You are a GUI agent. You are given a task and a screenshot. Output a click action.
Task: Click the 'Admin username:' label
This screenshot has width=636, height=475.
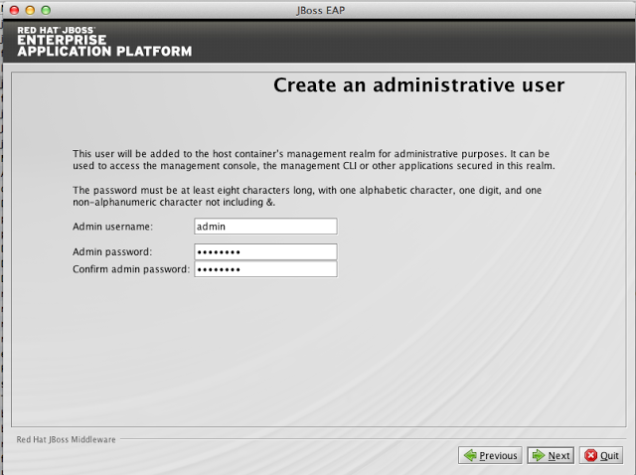pos(112,227)
